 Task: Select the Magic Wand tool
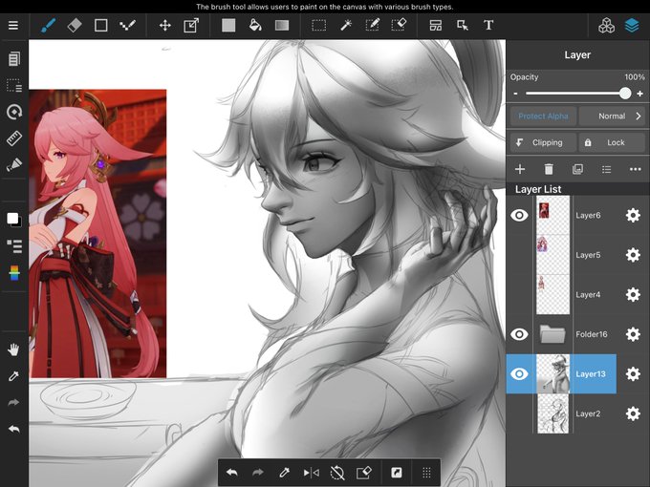pos(346,25)
